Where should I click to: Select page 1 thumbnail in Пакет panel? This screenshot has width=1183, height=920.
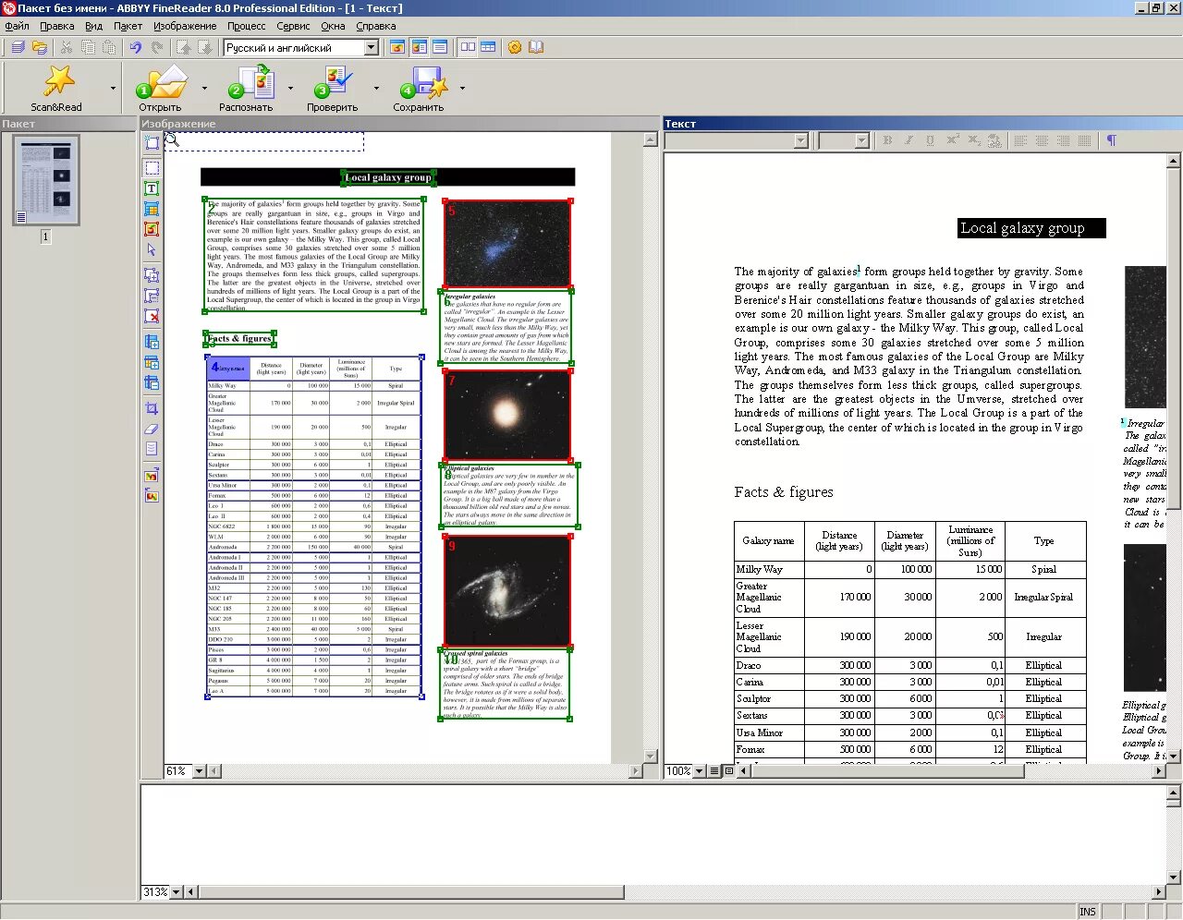[45, 180]
